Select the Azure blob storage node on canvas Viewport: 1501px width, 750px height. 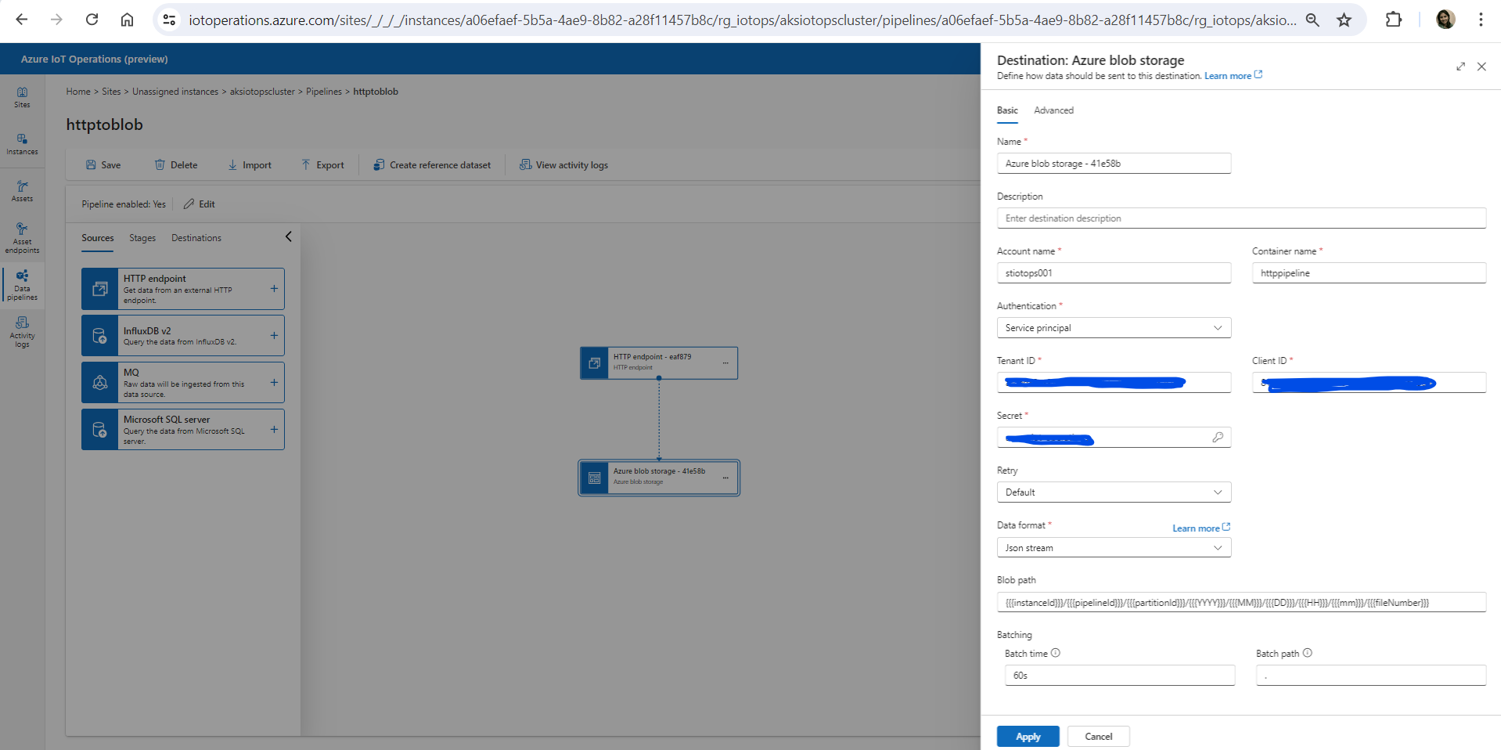[659, 478]
